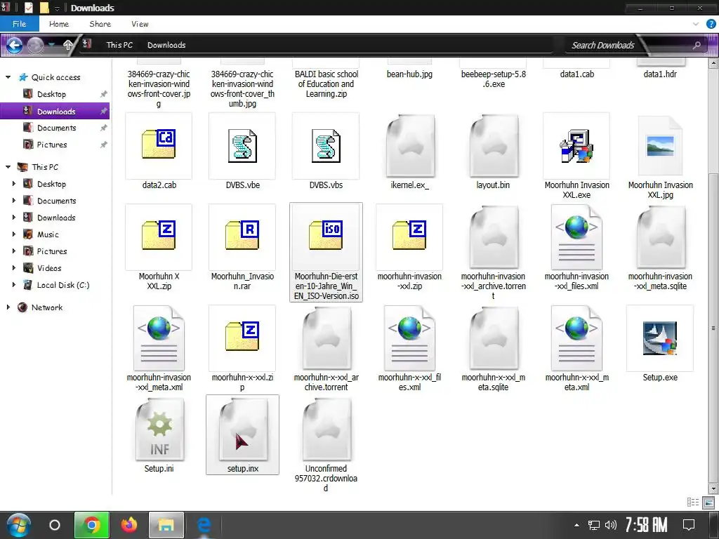Select the DVBS.vbe script icon
Viewport: 719px width, 539px height.
(x=242, y=146)
